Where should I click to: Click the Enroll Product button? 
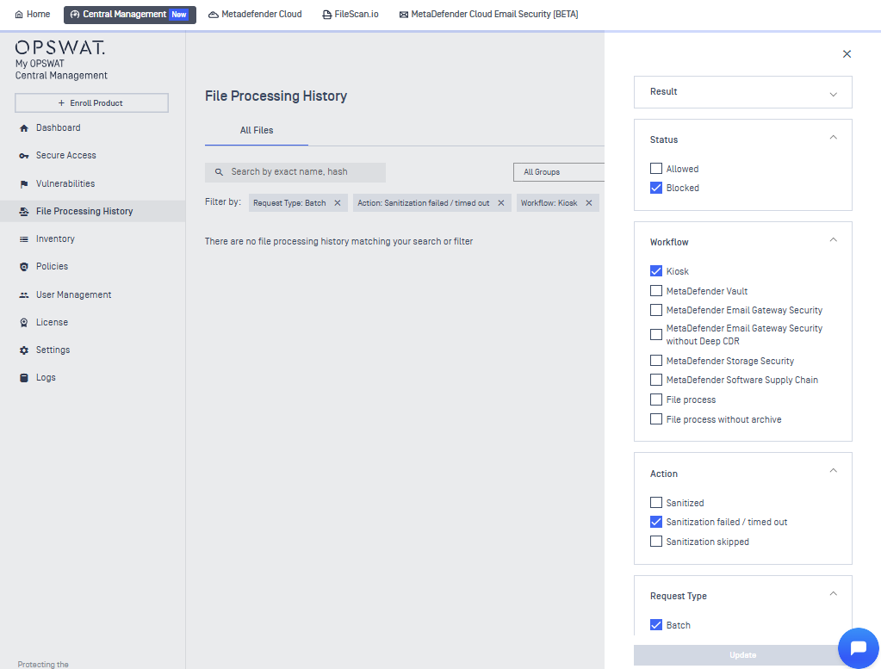tap(91, 103)
